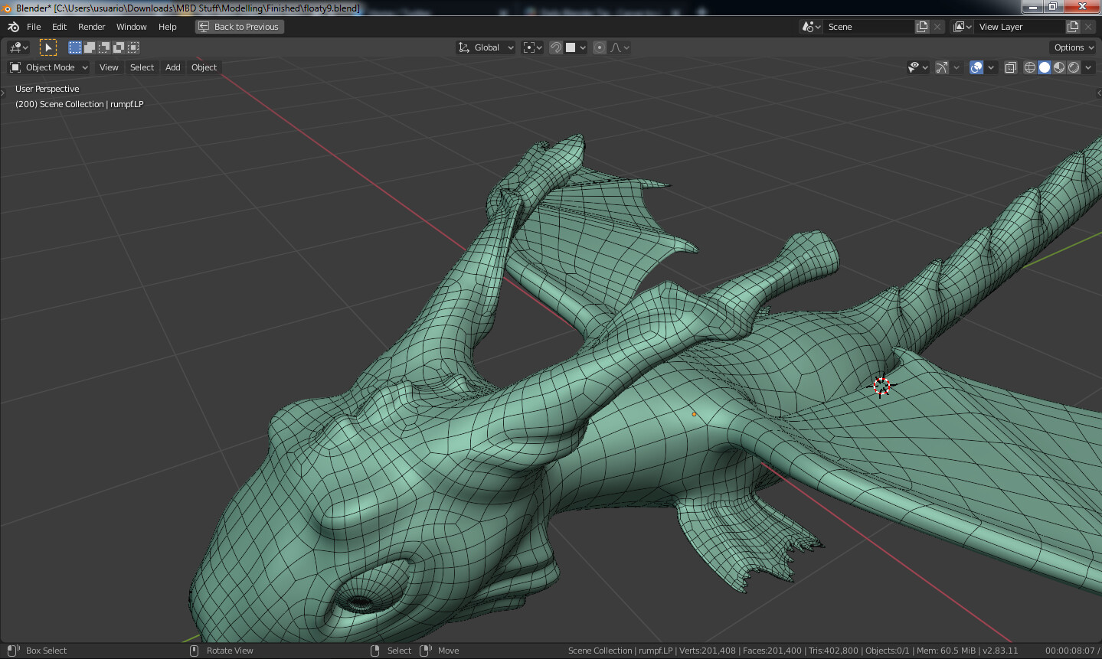Activate the Select Box tool arrow icon
Image resolution: width=1102 pixels, height=659 pixels.
pos(48,47)
